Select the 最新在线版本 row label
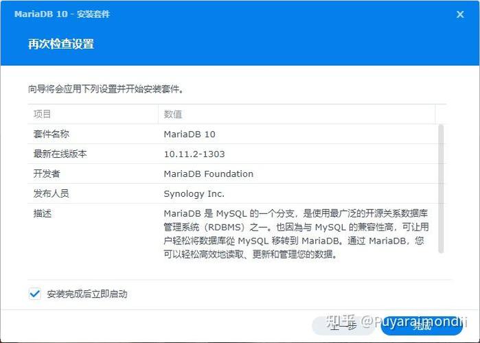Screen dimensions: 480x343 point(60,154)
